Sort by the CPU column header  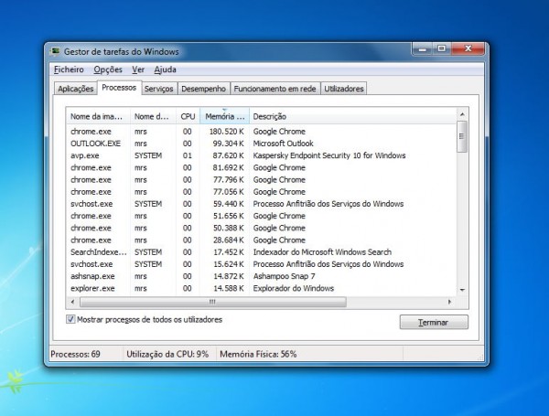coord(188,116)
